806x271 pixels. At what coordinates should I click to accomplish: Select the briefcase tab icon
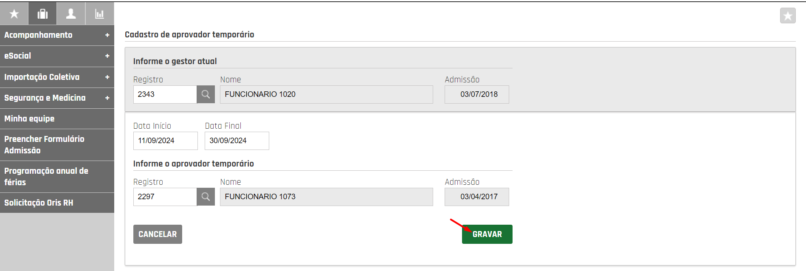(x=42, y=14)
